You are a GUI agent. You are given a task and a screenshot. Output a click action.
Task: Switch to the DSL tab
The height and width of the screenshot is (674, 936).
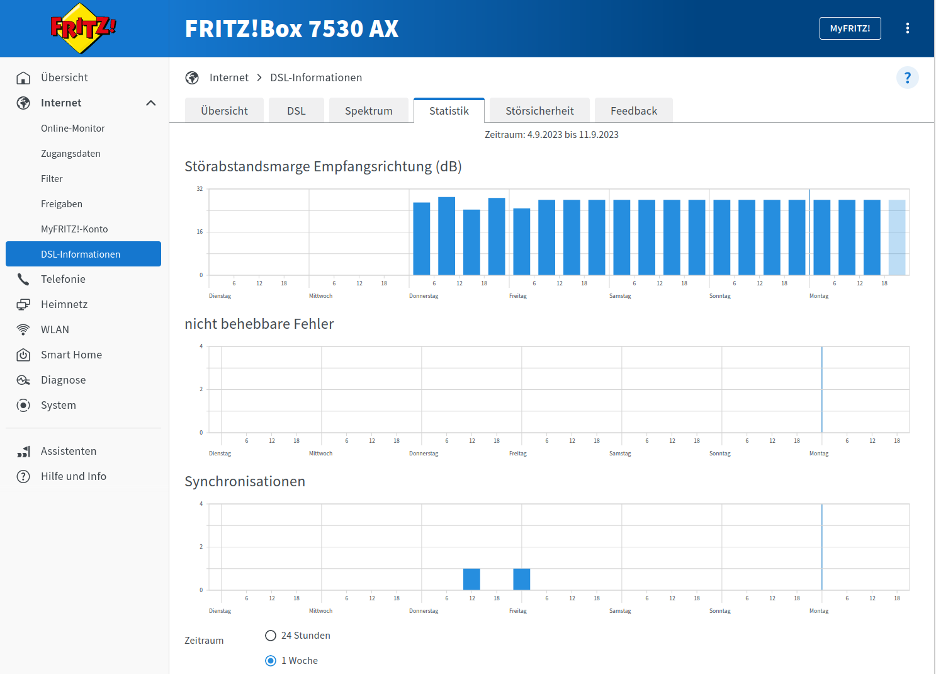(296, 111)
